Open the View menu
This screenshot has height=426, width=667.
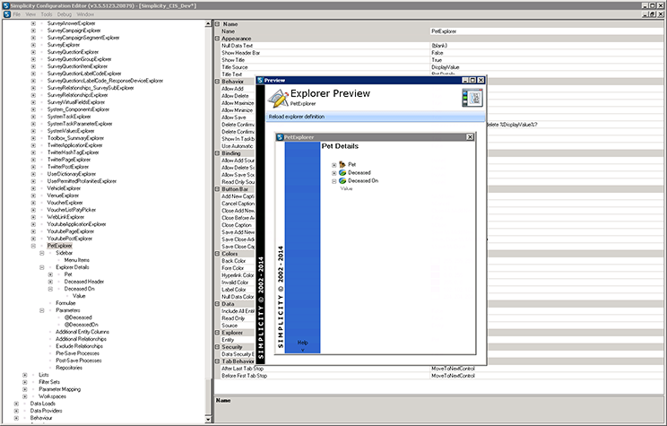click(30, 14)
